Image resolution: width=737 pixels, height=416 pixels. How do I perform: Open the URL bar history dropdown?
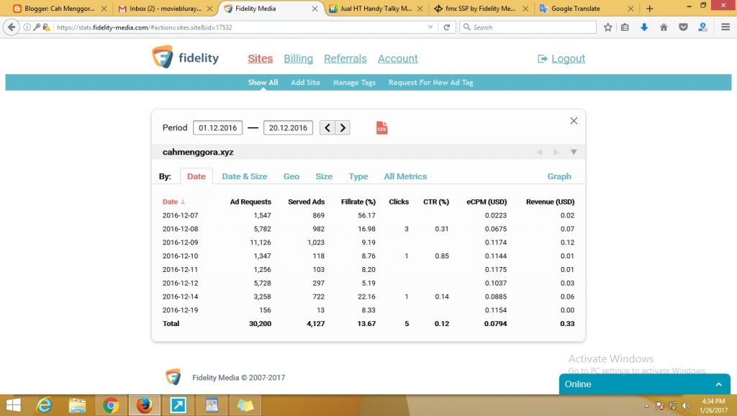tap(430, 27)
